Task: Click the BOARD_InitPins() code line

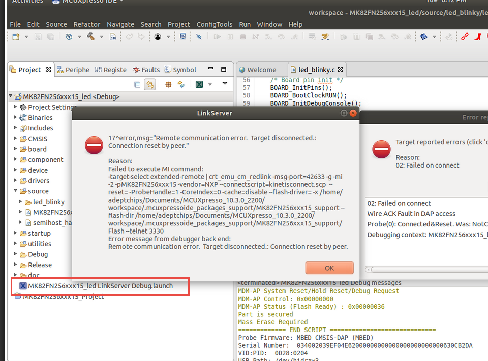Action: (x=301, y=88)
